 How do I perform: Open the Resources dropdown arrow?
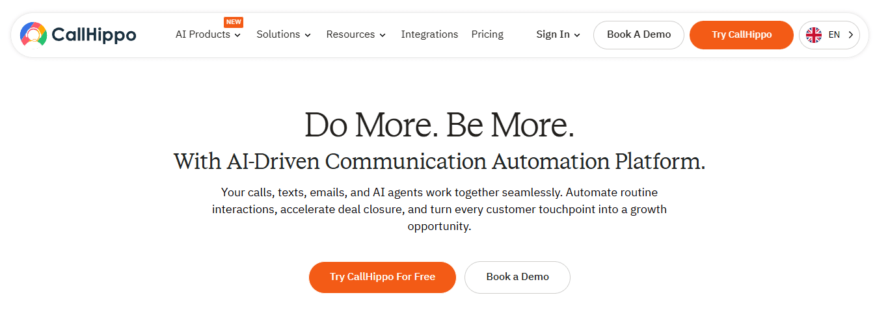pos(383,35)
